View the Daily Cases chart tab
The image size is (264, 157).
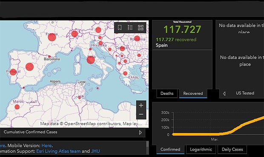pyautogui.click(x=232, y=149)
